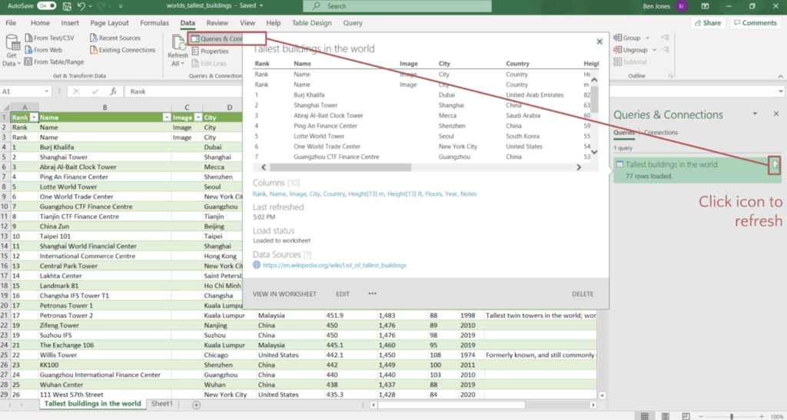
Task: Open Customize Quick Access Toolbar dropdown
Action: [121, 6]
